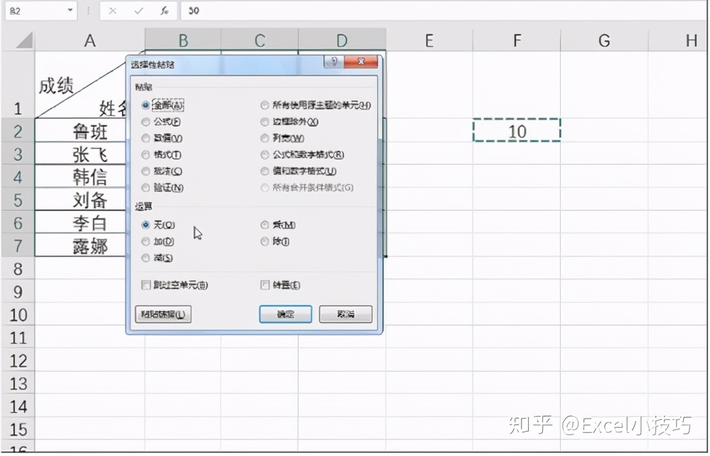Select column F by clicking its header
The height and width of the screenshot is (456, 710).
click(516, 40)
